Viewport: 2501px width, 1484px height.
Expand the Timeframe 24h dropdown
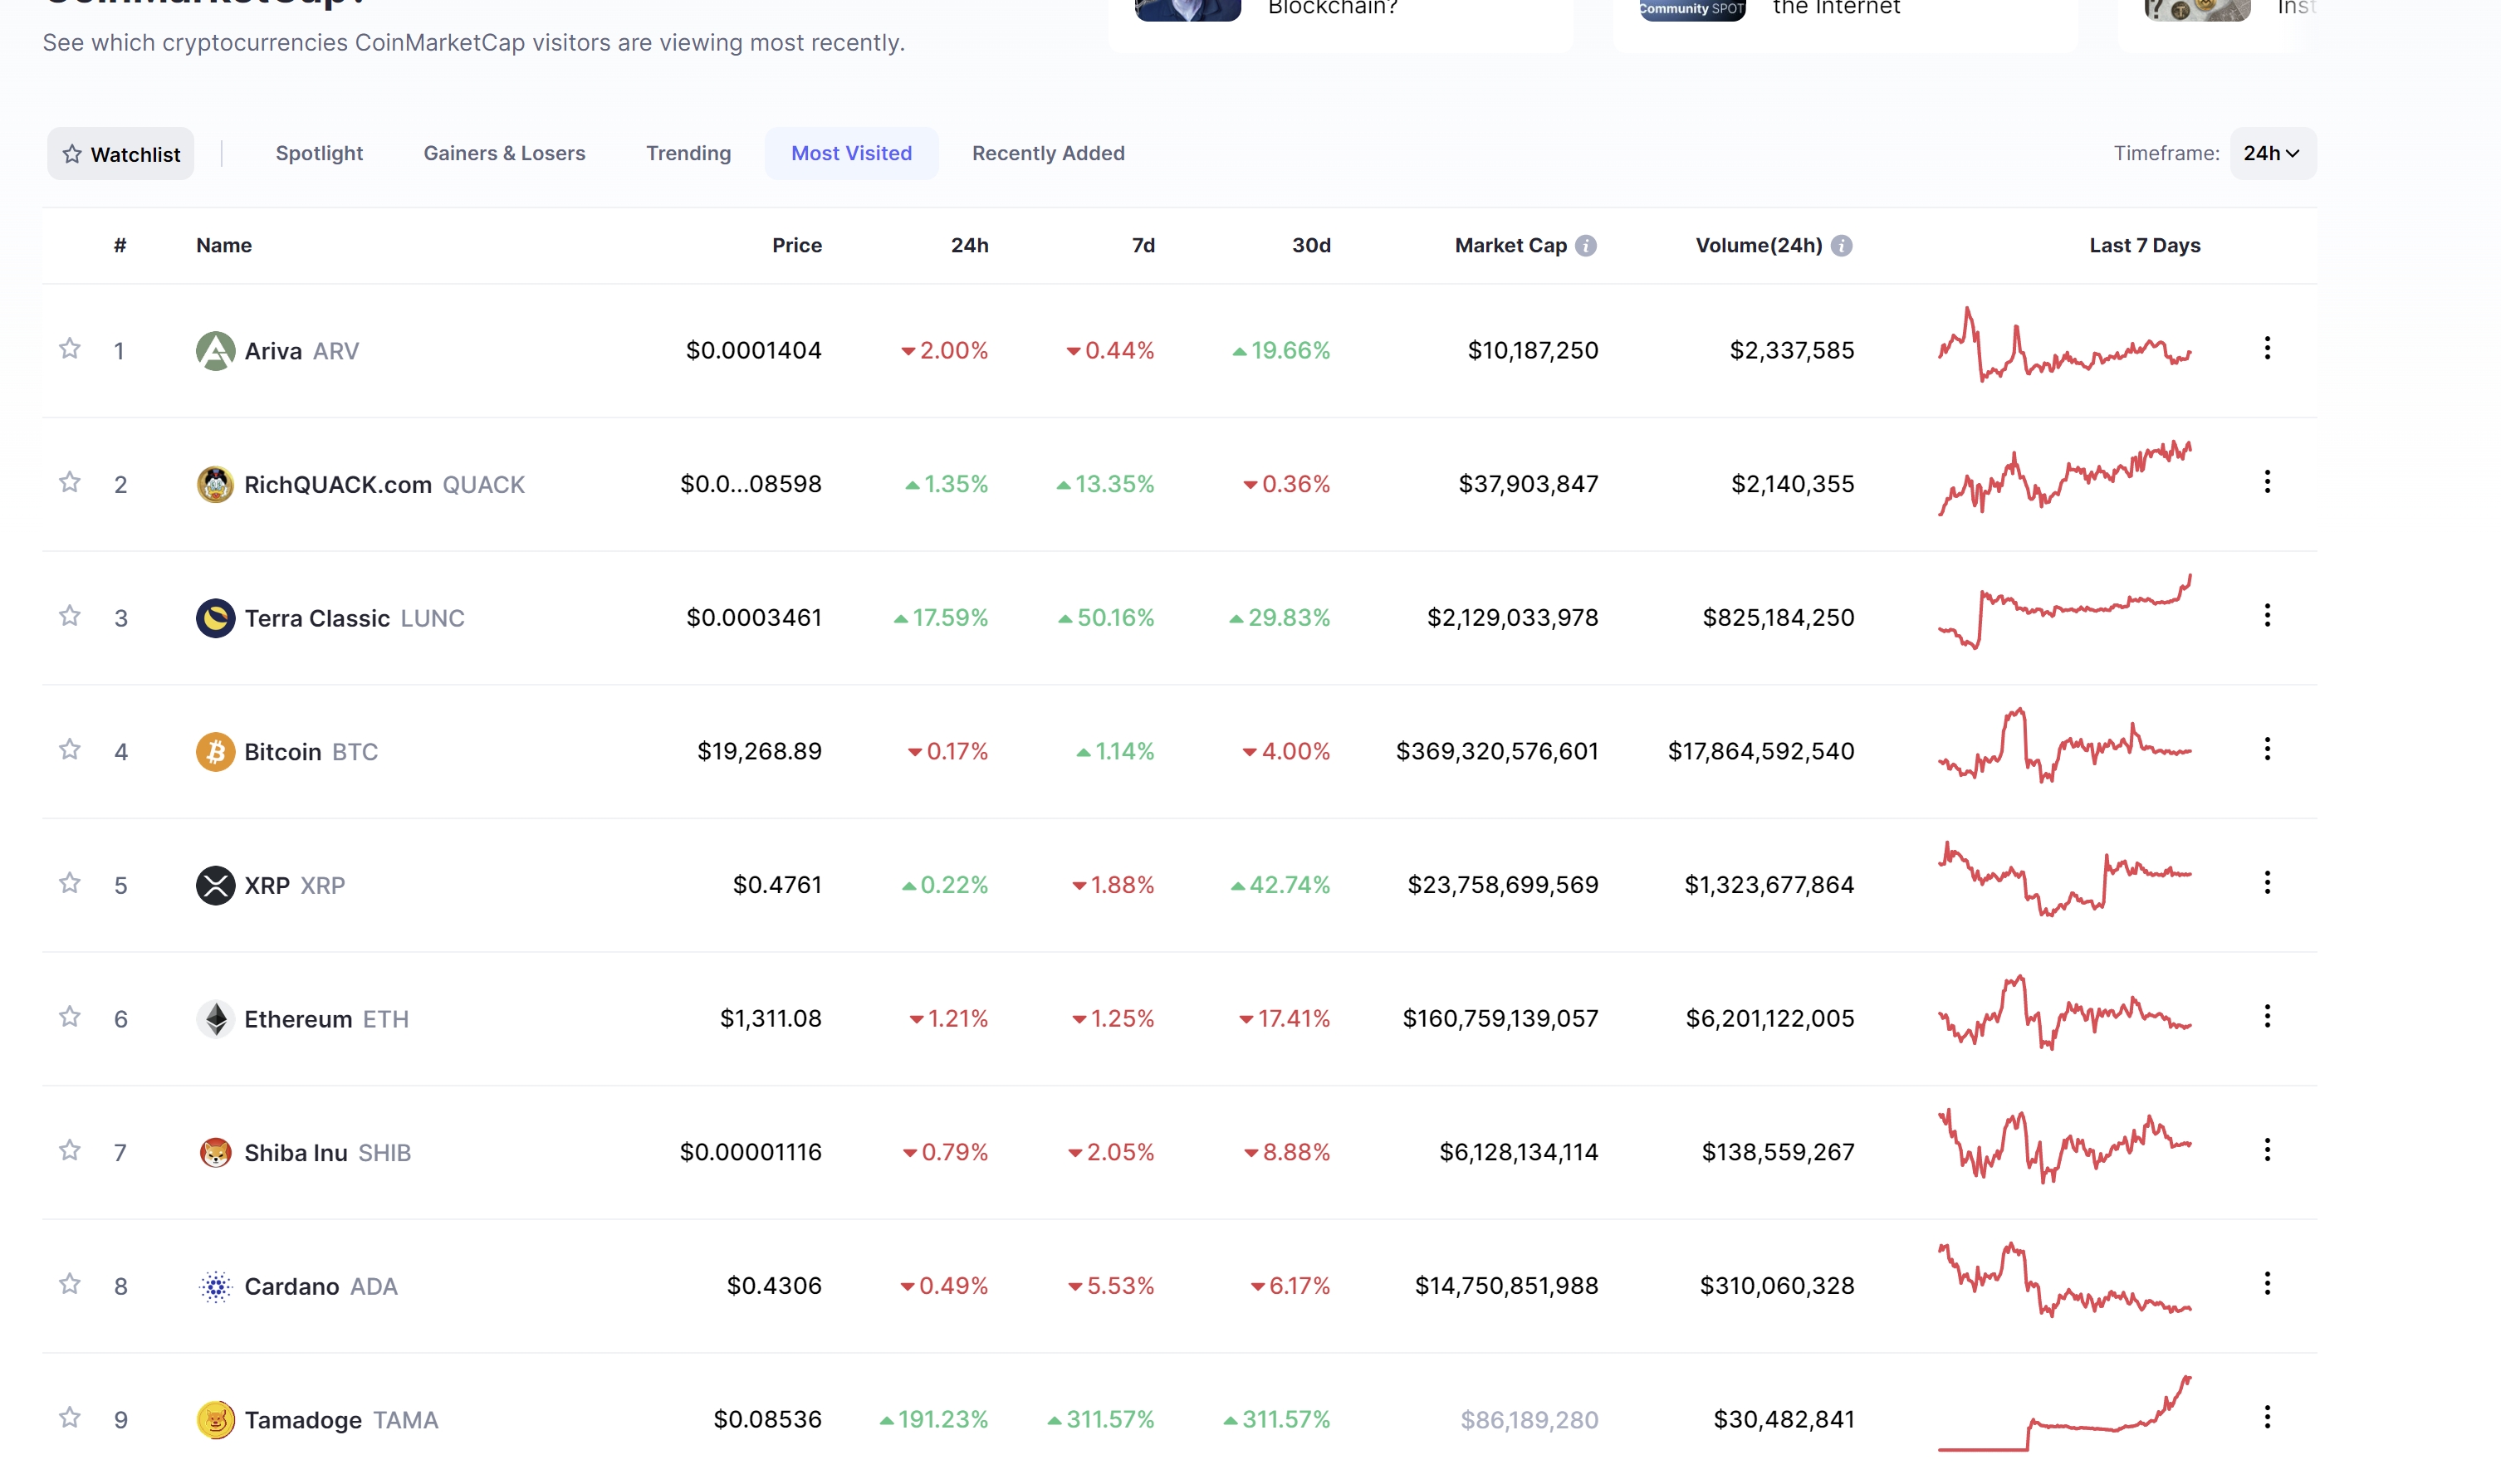2272,153
